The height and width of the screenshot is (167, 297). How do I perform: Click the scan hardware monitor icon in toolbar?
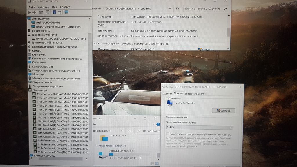66,12
